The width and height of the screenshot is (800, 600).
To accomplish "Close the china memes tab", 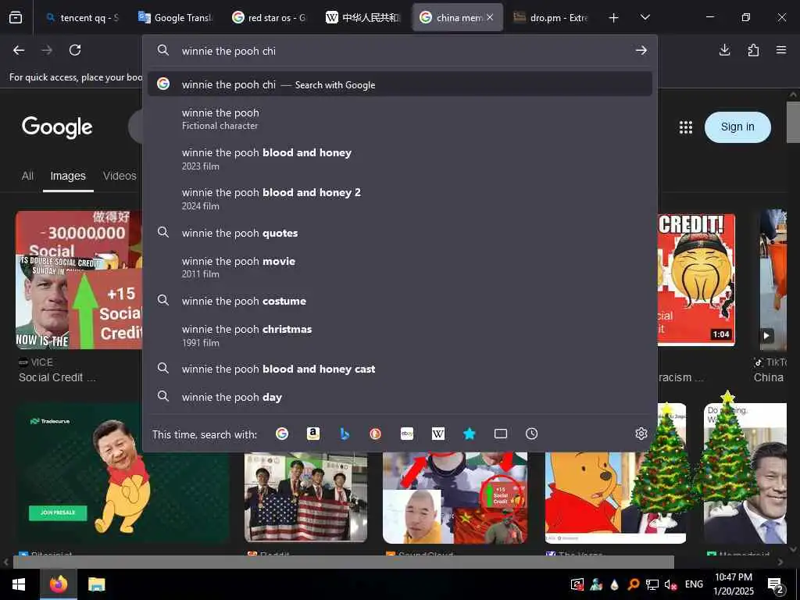I will [490, 17].
